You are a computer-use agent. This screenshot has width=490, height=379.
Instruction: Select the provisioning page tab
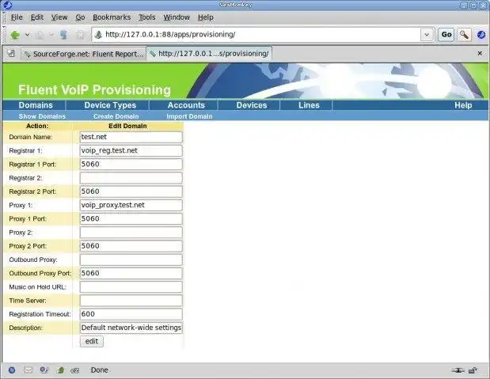(x=209, y=54)
